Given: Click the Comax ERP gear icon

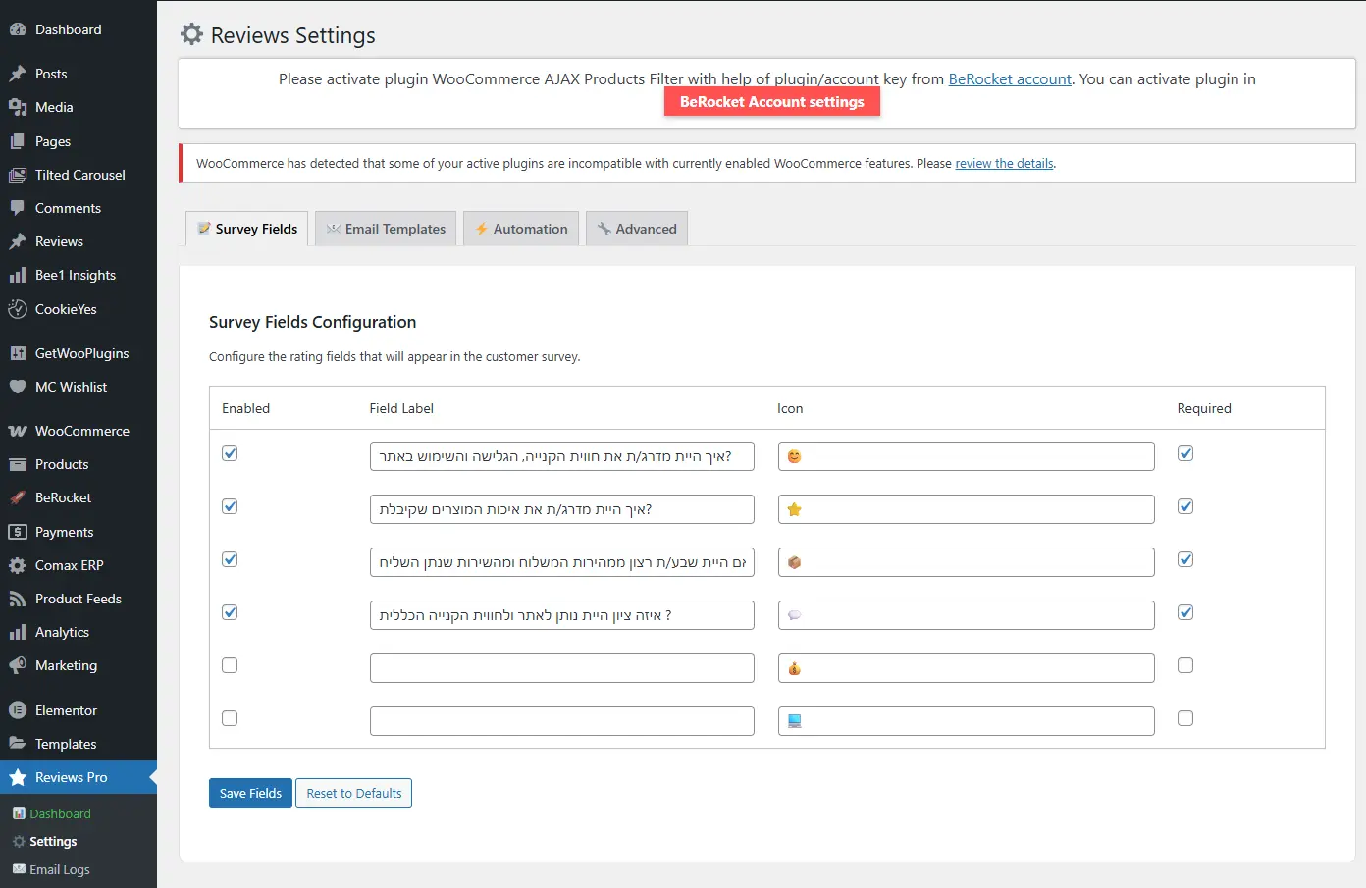Looking at the screenshot, I should coord(18,565).
